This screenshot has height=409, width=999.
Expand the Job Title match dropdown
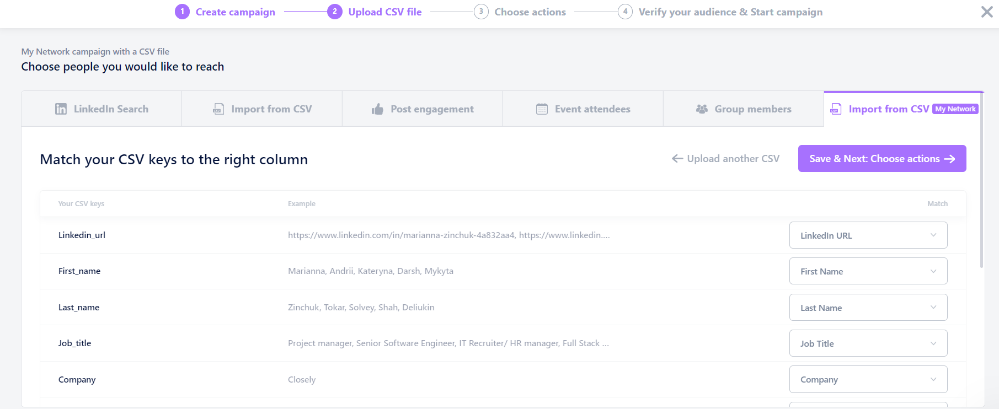[x=868, y=343]
